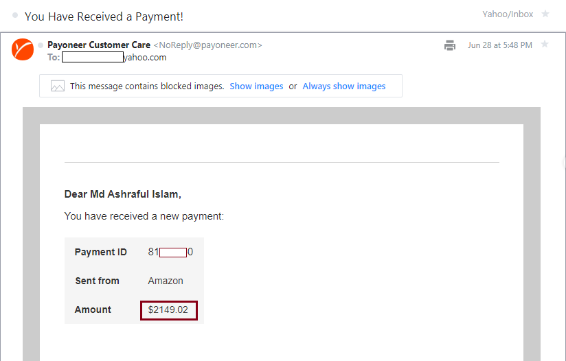Click the Dear Md Ashraful Islam greeting
This screenshot has height=361, width=566.
[x=123, y=194]
